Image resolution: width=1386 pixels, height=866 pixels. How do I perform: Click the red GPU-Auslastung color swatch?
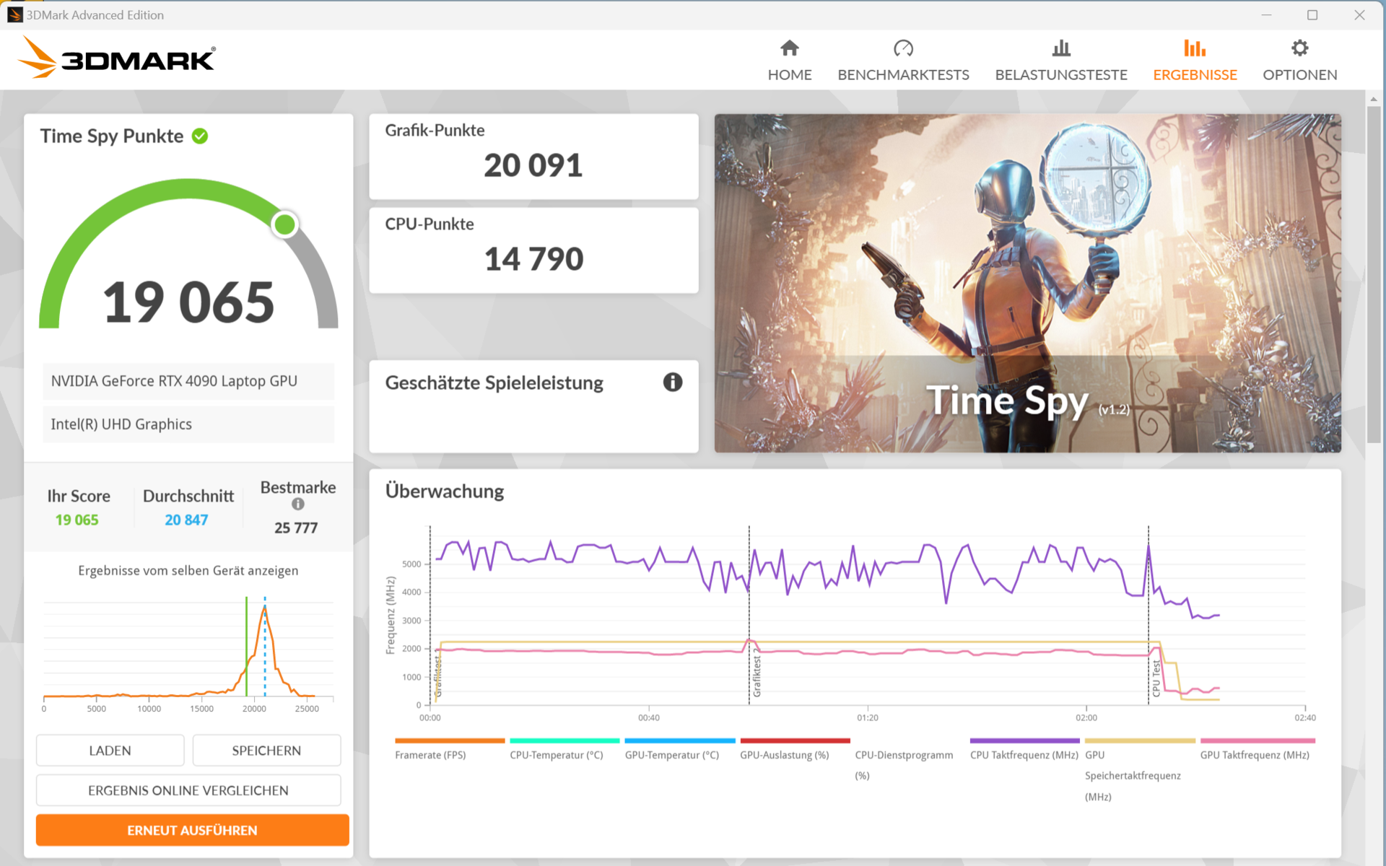click(795, 740)
